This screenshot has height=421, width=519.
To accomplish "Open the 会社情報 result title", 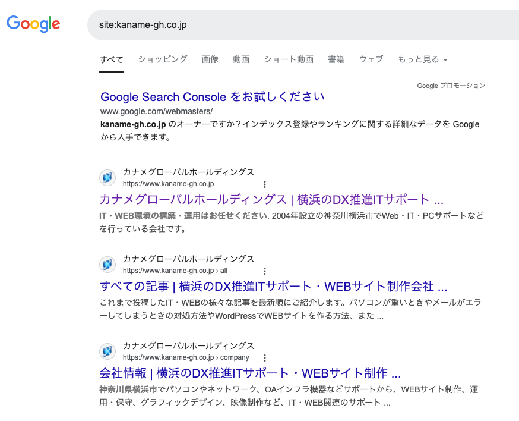I will pos(250,373).
